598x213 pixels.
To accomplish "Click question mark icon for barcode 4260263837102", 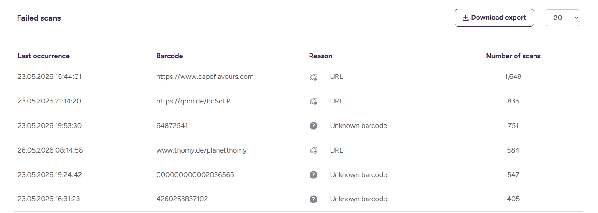I will tap(313, 199).
